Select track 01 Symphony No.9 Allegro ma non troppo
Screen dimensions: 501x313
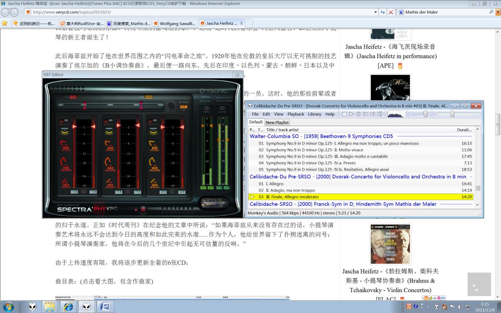(360, 143)
